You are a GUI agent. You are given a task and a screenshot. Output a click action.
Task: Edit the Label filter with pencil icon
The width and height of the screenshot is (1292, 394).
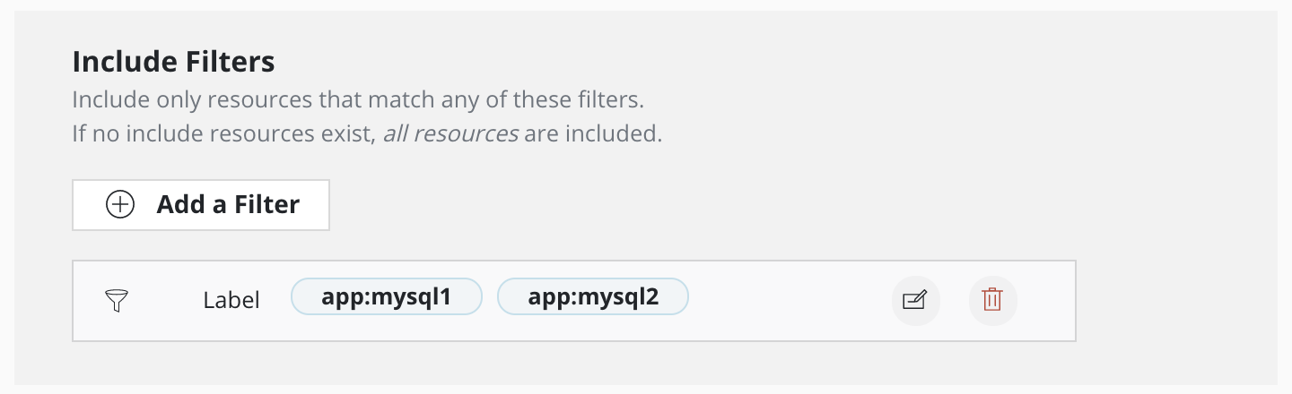click(915, 300)
